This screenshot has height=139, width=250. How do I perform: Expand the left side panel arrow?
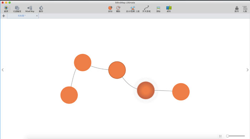tap(2, 70)
